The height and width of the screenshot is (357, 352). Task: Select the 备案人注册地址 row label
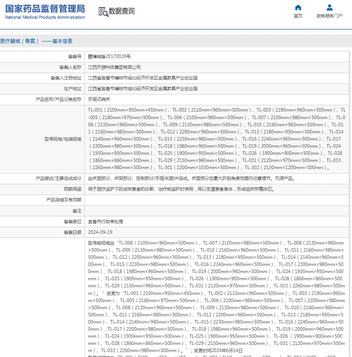tap(66, 78)
